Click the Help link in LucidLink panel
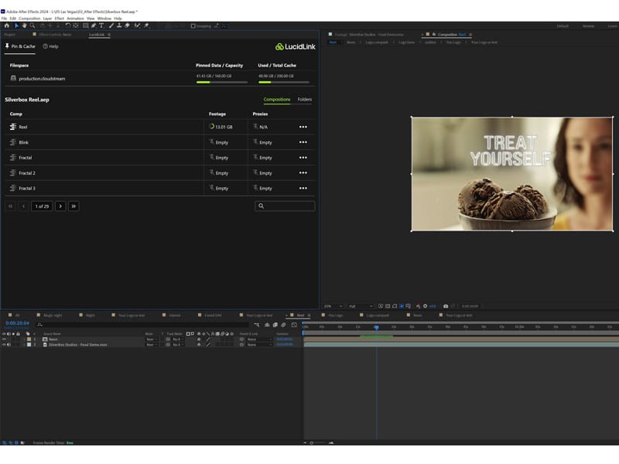This screenshot has width=619, height=464. tap(50, 46)
